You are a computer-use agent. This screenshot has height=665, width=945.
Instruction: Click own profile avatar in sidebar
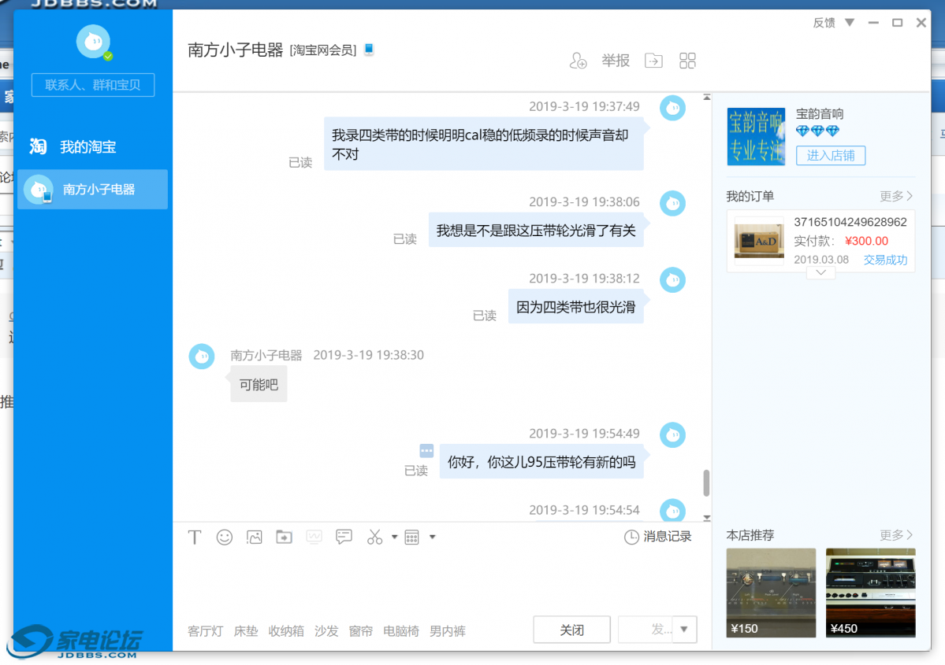(x=93, y=42)
